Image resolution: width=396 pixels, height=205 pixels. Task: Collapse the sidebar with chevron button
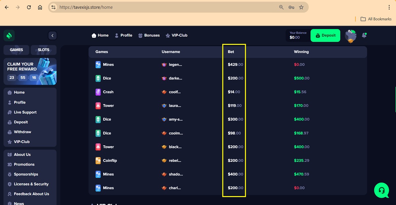[x=52, y=36]
